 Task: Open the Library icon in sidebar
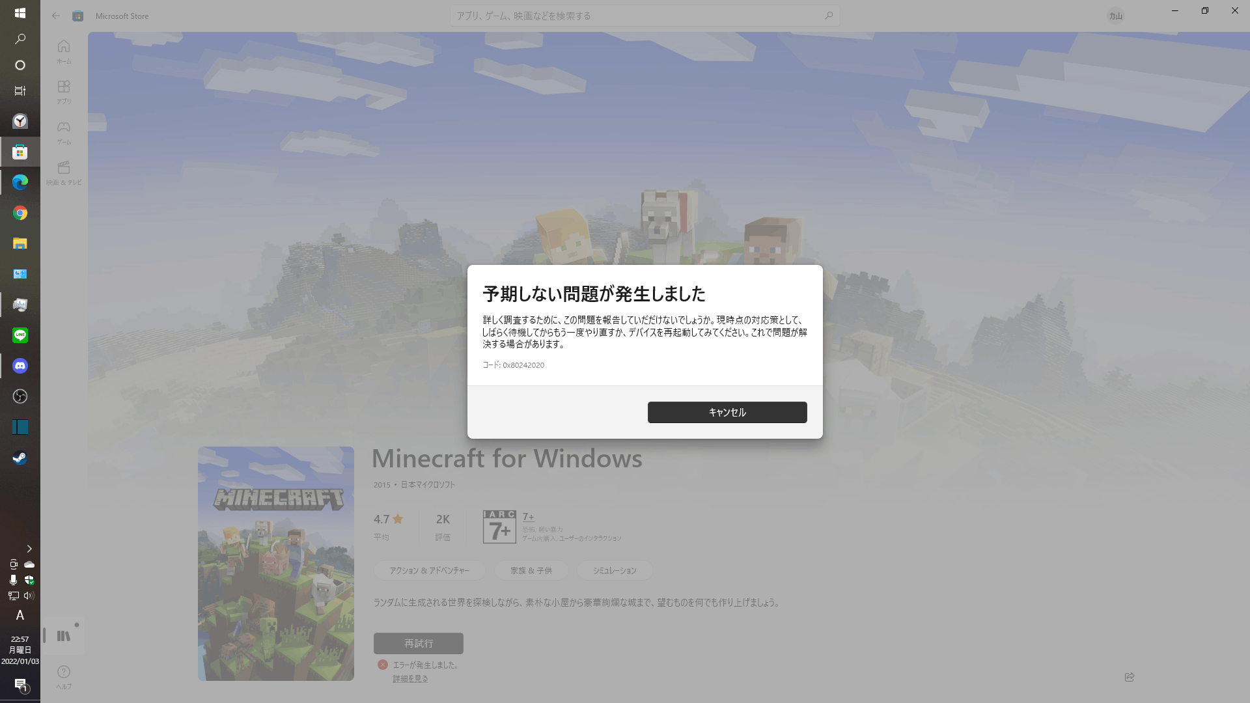(64, 636)
